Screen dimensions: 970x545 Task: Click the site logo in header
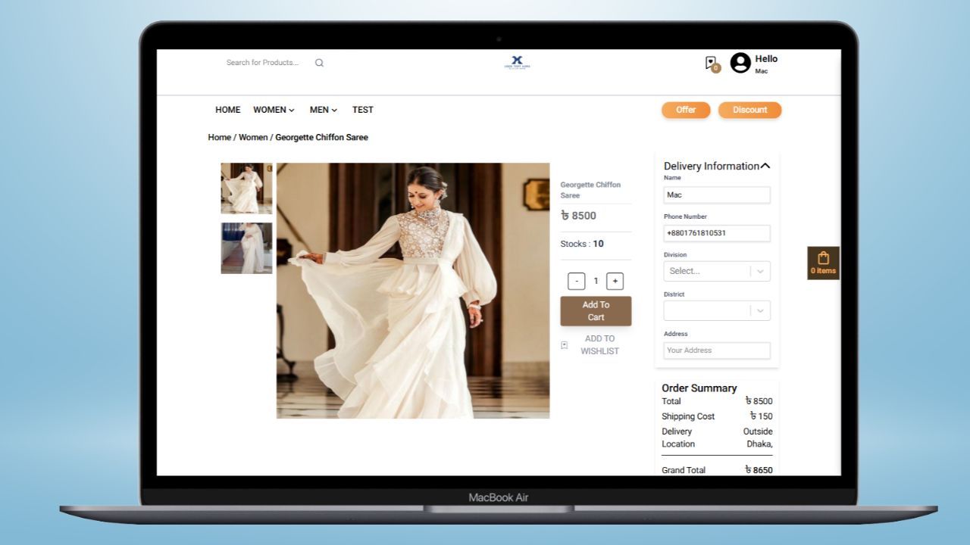518,62
